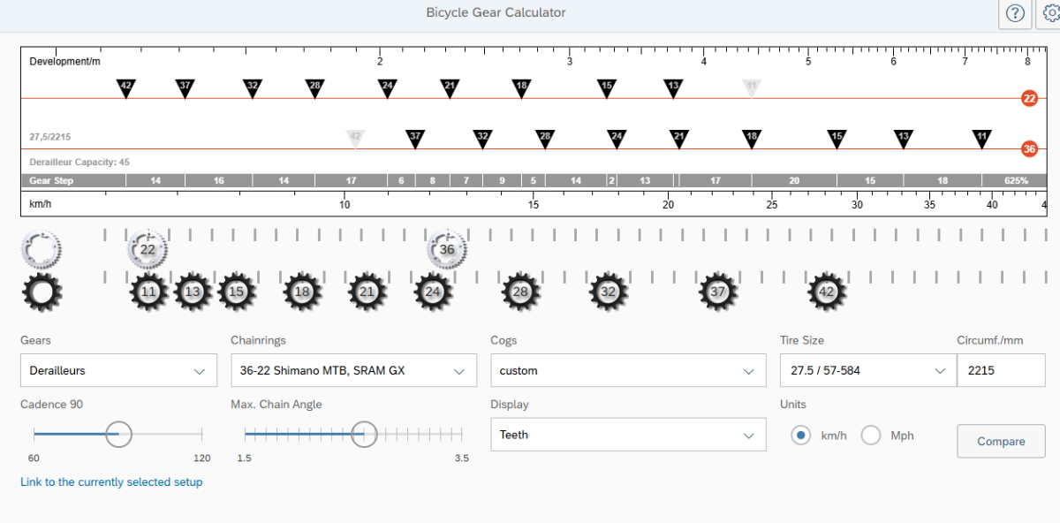Select the 22-tooth chainring icon
The image size is (1060, 523).
click(148, 250)
